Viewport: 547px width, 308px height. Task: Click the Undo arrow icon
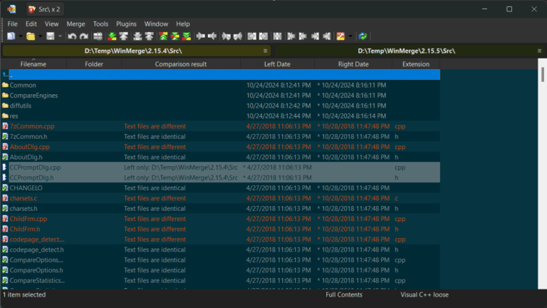72,36
